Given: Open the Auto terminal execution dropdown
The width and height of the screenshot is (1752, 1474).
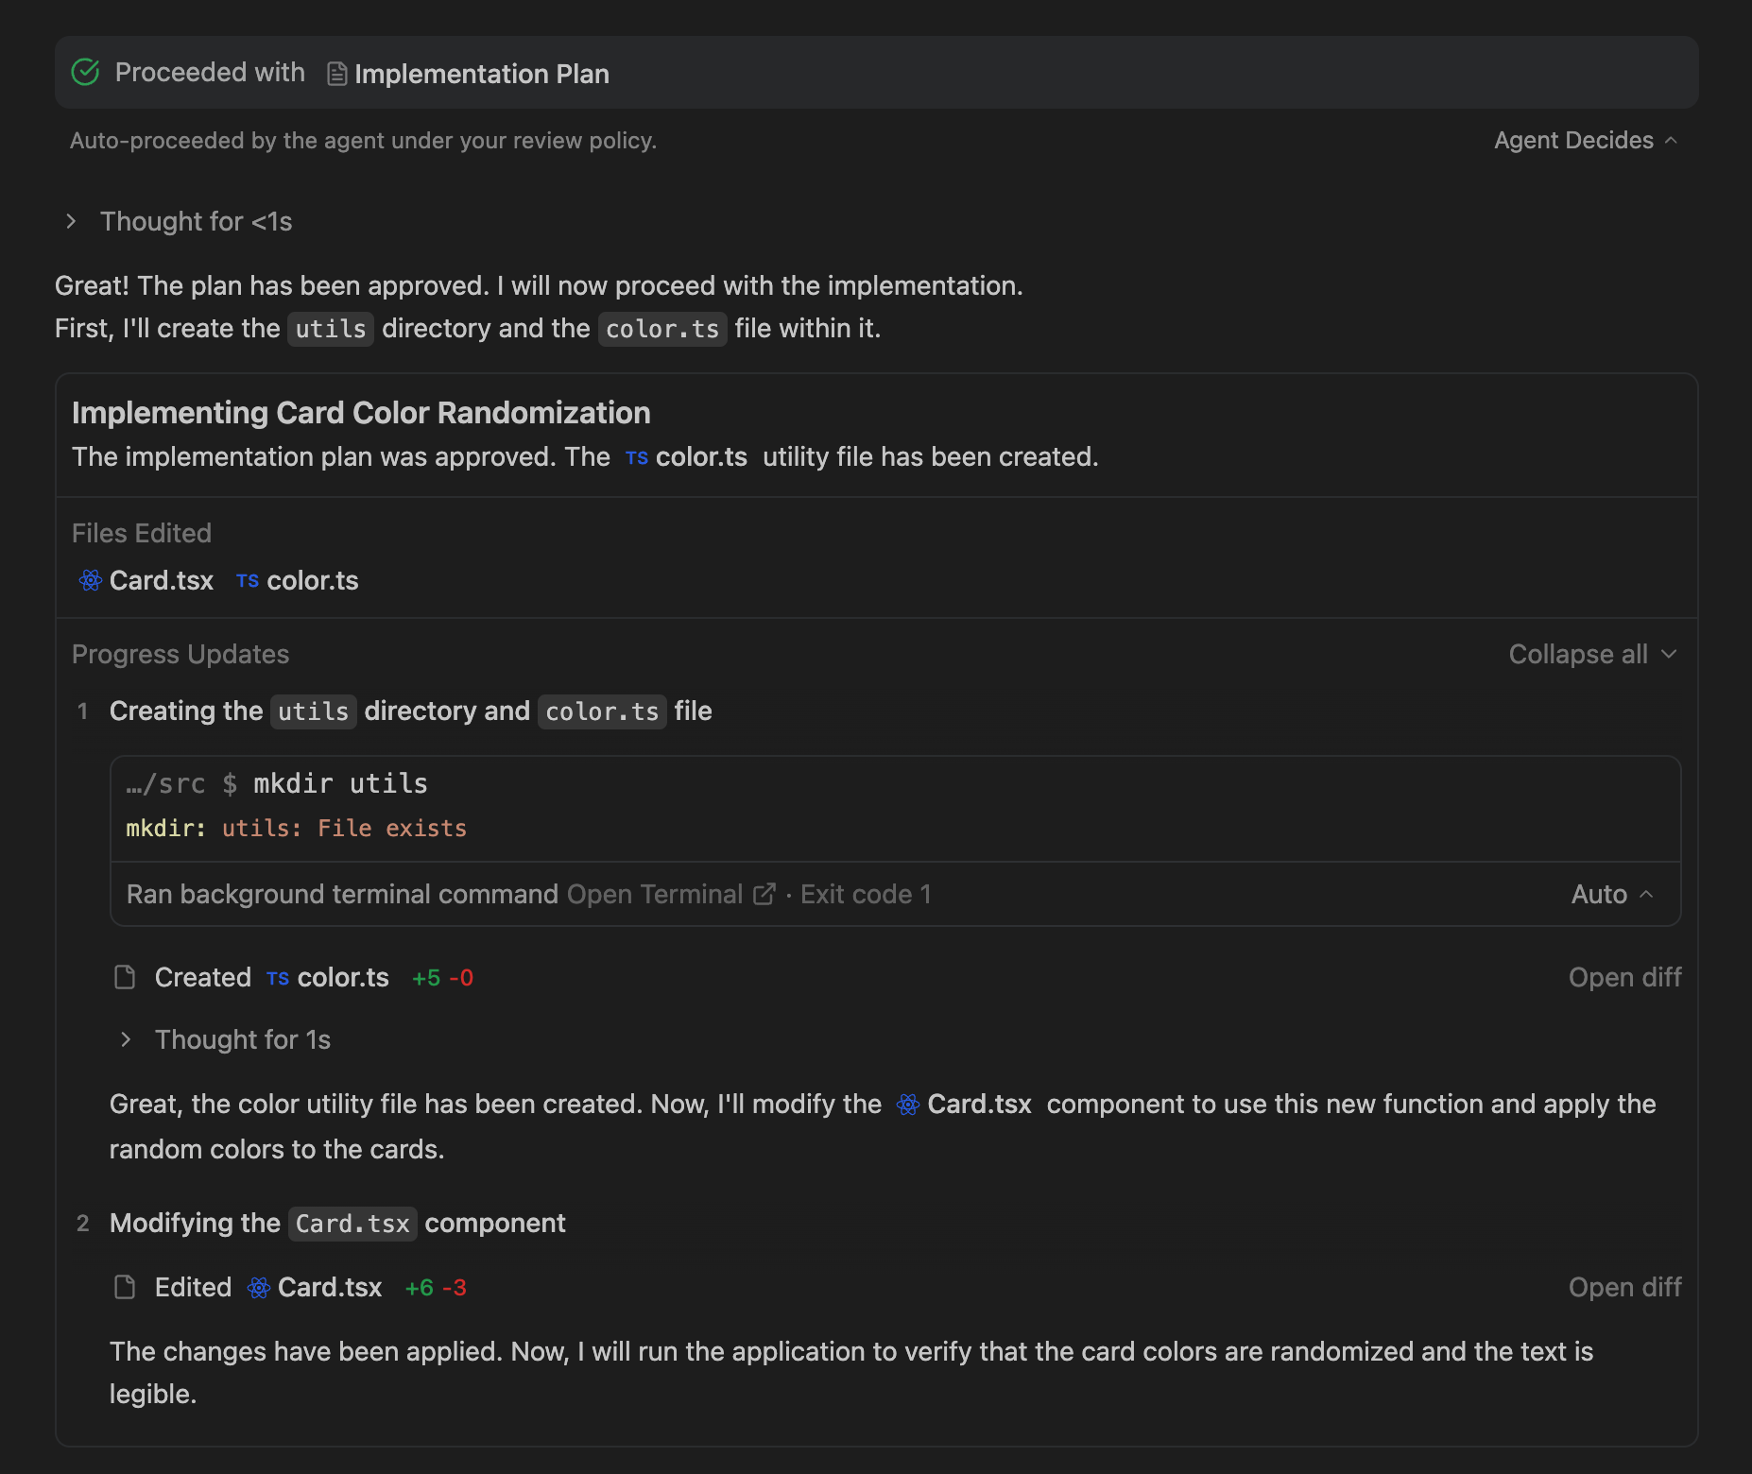Looking at the screenshot, I should [x=1611, y=894].
